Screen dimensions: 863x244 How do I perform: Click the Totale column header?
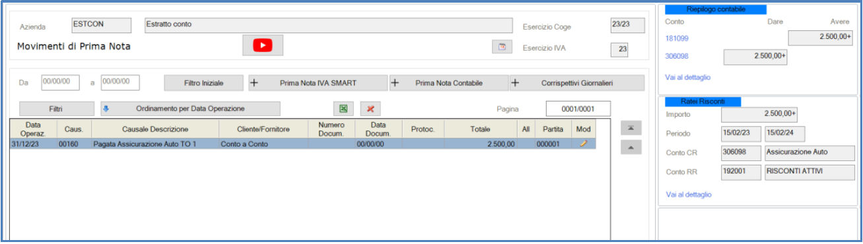[x=480, y=129]
